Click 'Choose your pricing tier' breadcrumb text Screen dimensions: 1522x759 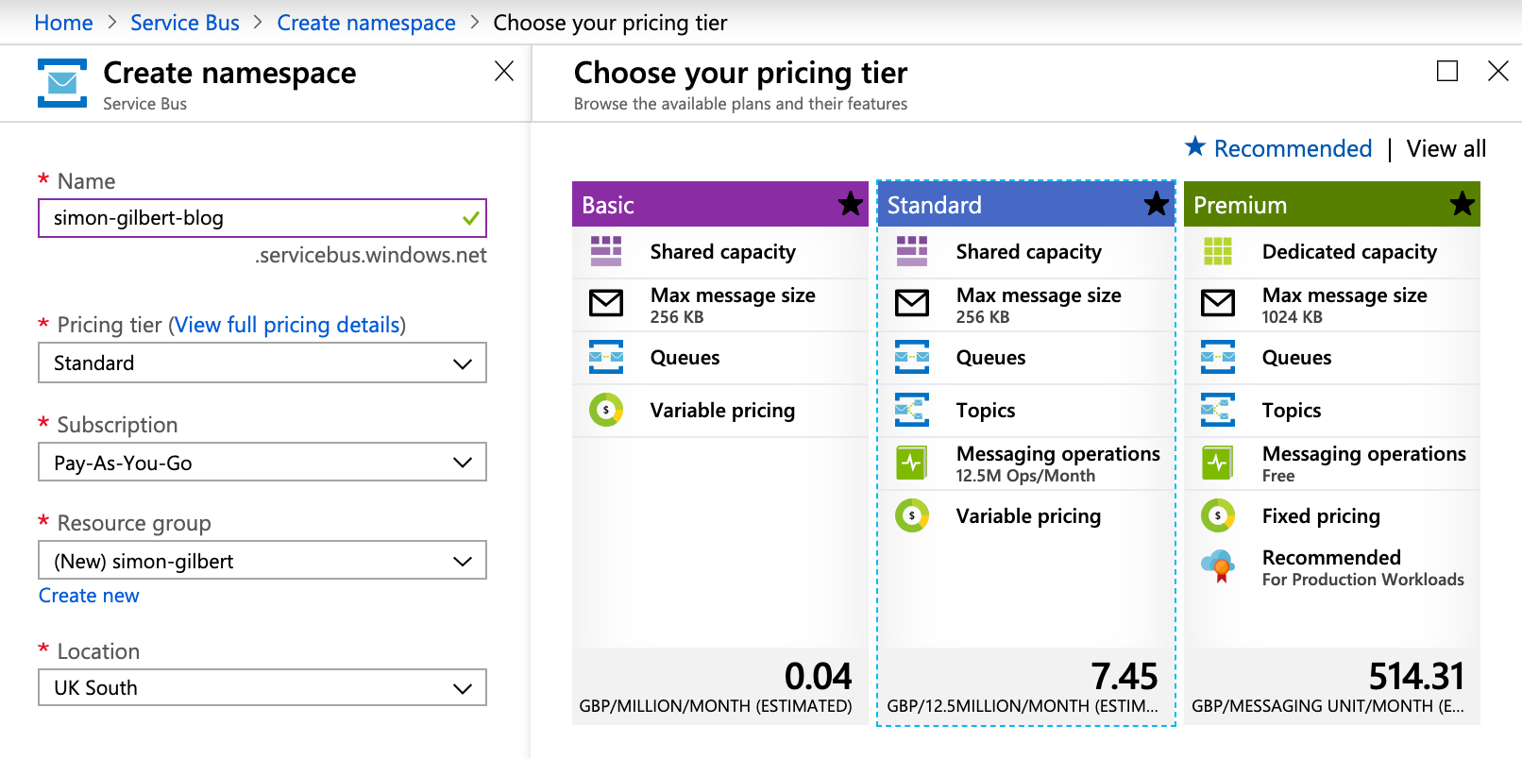[x=610, y=23]
